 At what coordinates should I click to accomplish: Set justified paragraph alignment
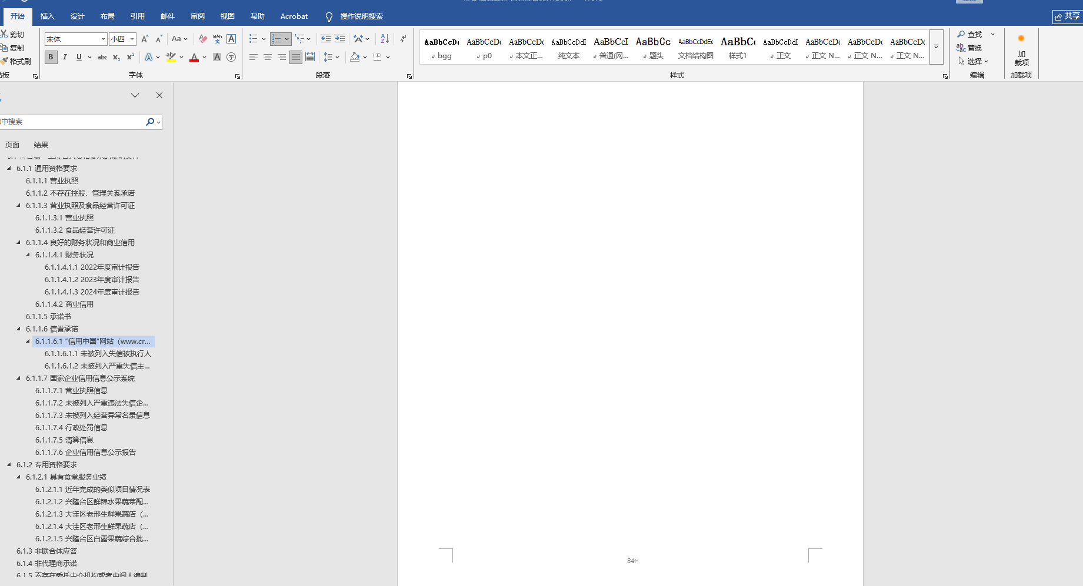[296, 57]
